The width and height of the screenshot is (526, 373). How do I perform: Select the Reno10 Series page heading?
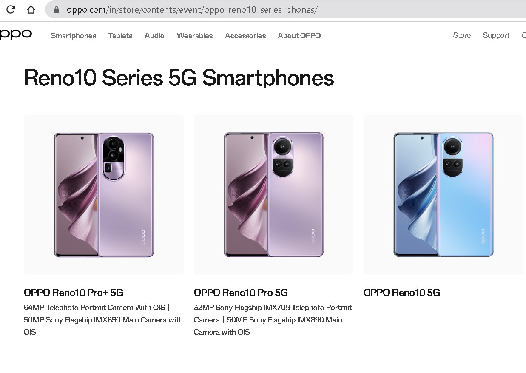coord(179,78)
